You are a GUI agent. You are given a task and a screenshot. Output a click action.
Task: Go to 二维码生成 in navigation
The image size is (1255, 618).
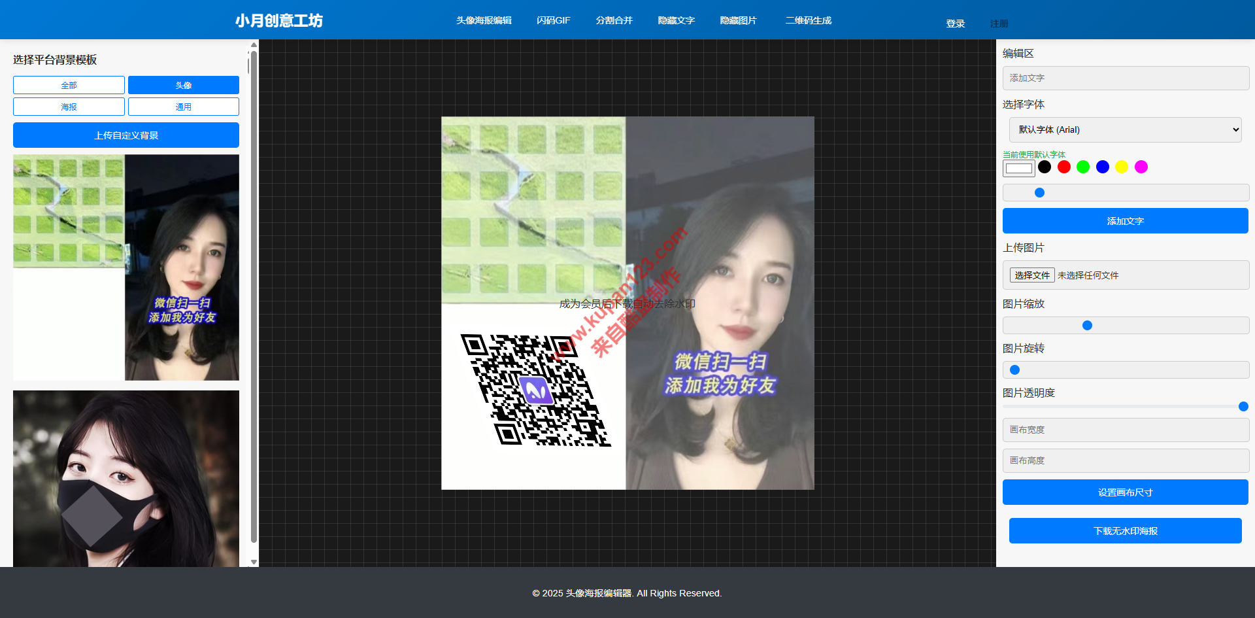point(808,20)
